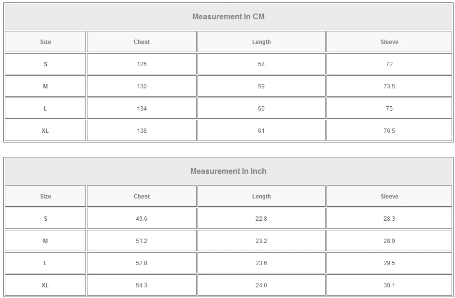Viewport: 455px width, 298px height.
Task: Click the XL size cell in CM table
Action: click(45, 131)
